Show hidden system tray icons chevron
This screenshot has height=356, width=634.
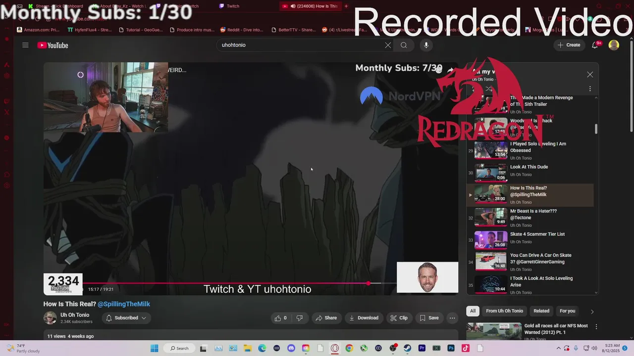pos(558,348)
